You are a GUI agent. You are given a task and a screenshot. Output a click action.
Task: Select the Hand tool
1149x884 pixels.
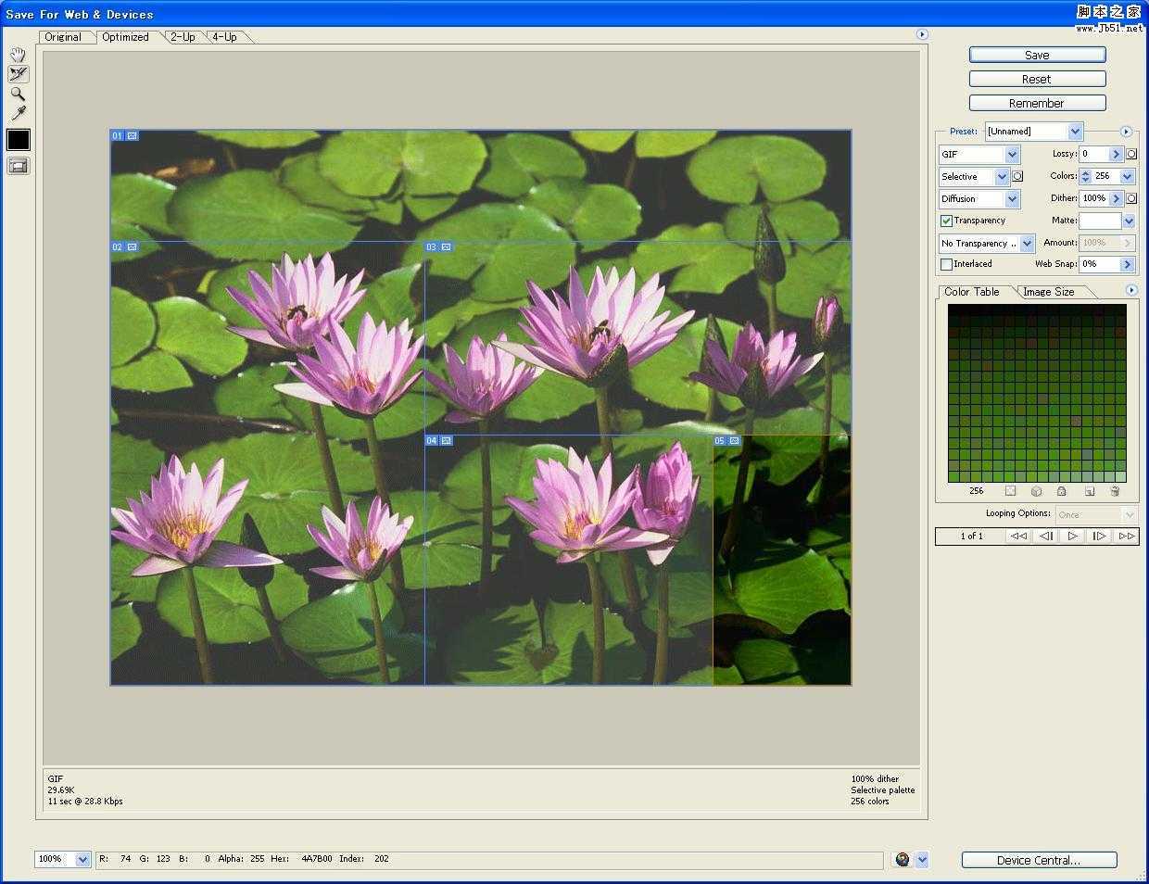18,55
